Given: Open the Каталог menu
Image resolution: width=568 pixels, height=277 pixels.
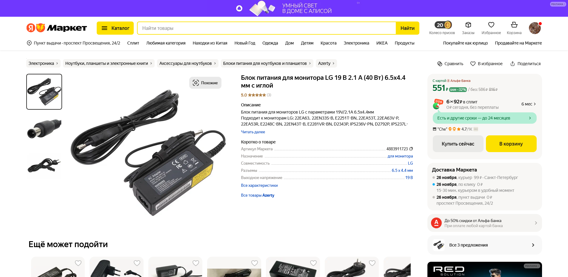Looking at the screenshot, I should (115, 28).
